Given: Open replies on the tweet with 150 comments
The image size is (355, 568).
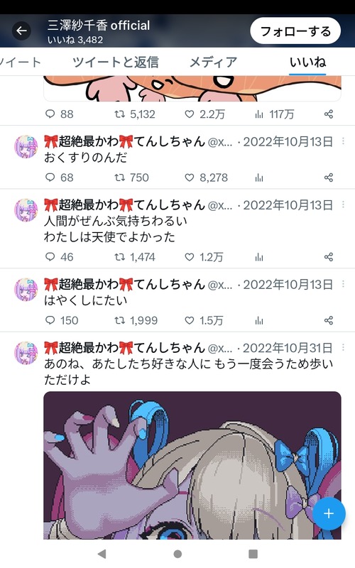Looking at the screenshot, I should (50, 320).
